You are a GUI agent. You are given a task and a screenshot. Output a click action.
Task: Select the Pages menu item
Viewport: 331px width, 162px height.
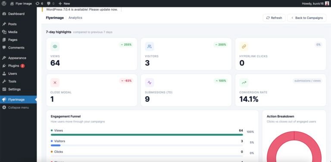(x=19, y=40)
